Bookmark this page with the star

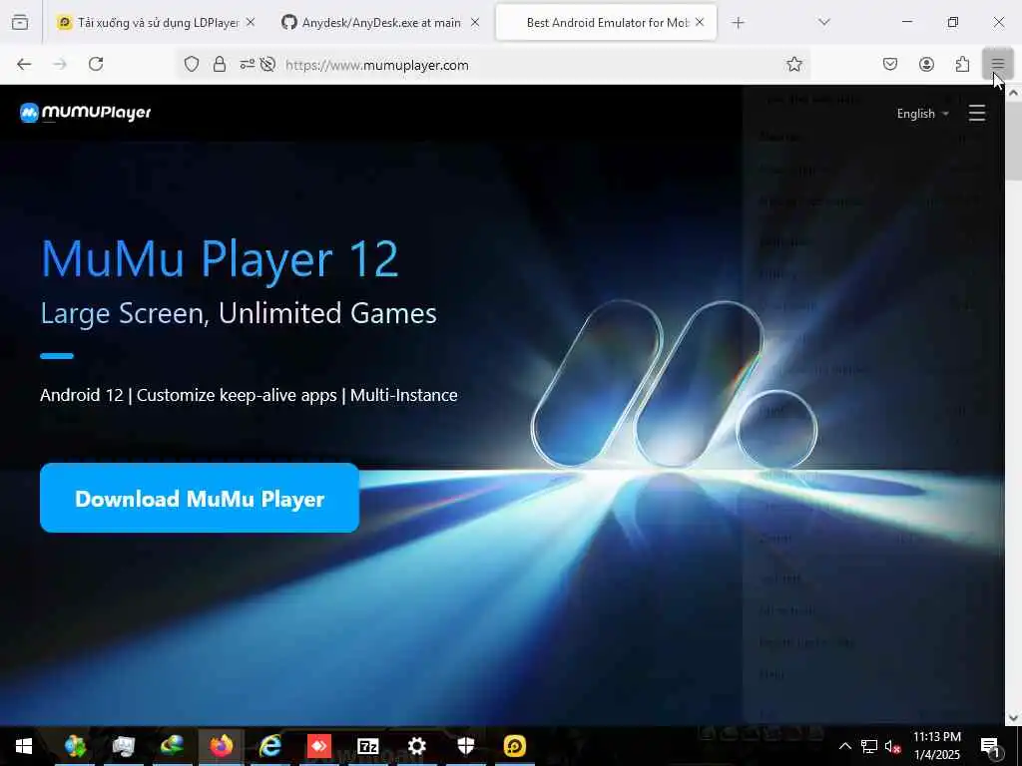793,64
